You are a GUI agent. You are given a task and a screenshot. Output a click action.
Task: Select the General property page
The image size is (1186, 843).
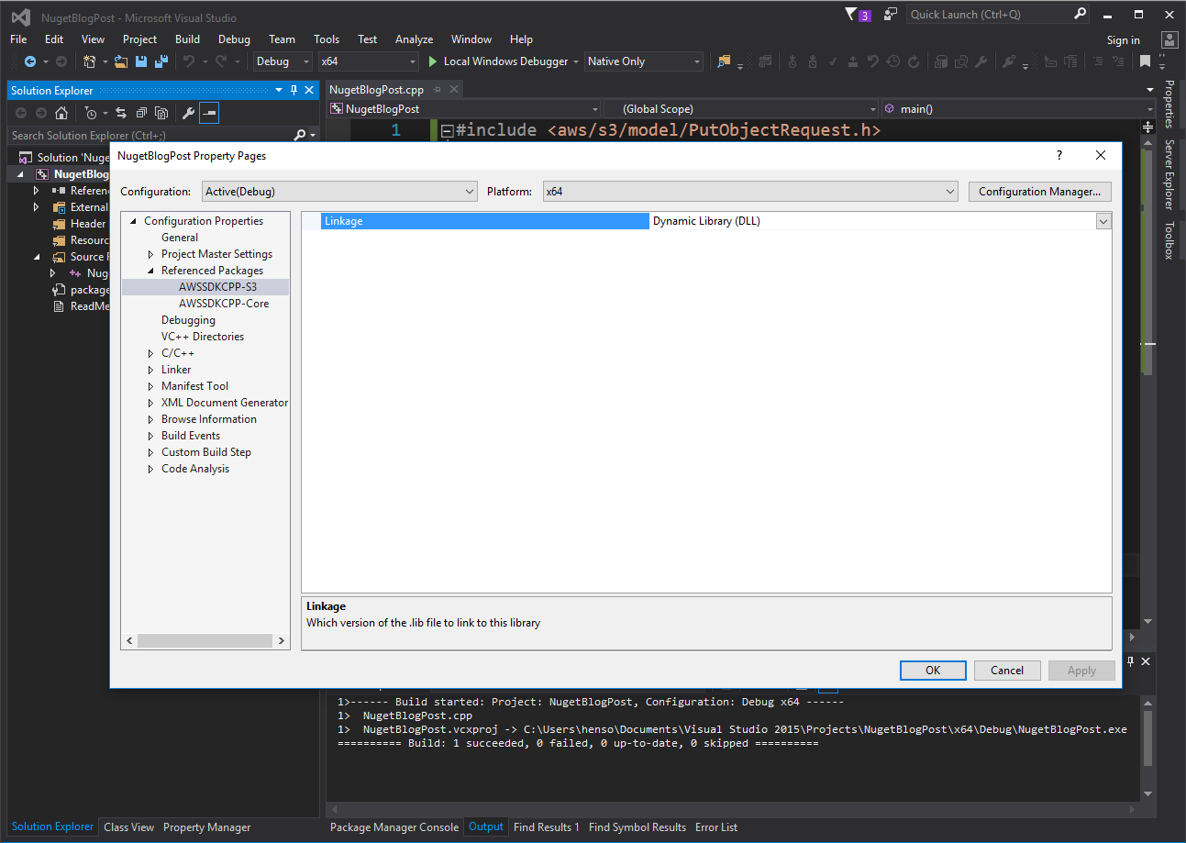coord(180,238)
